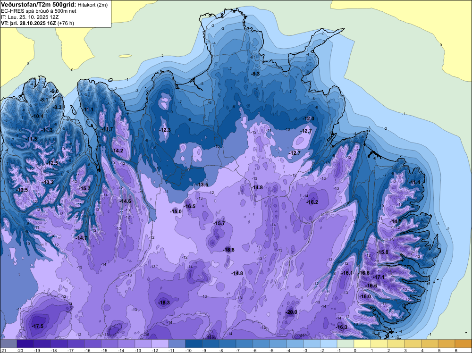Click the -17.1 temperature label
This screenshot has height=353, width=472.
point(379,277)
